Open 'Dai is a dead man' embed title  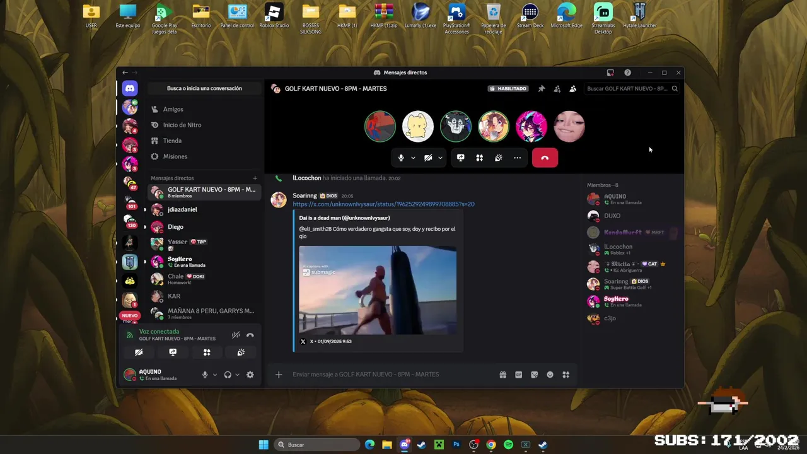[344, 218]
